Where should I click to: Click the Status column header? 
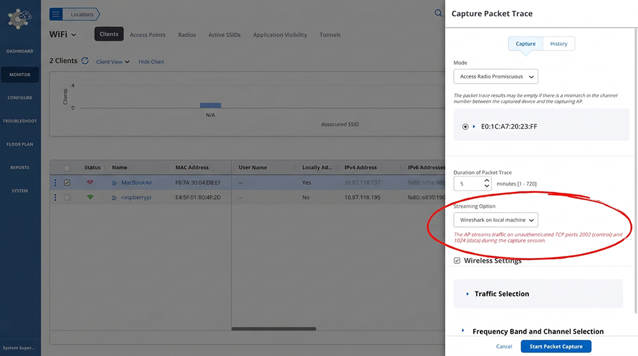coord(93,168)
